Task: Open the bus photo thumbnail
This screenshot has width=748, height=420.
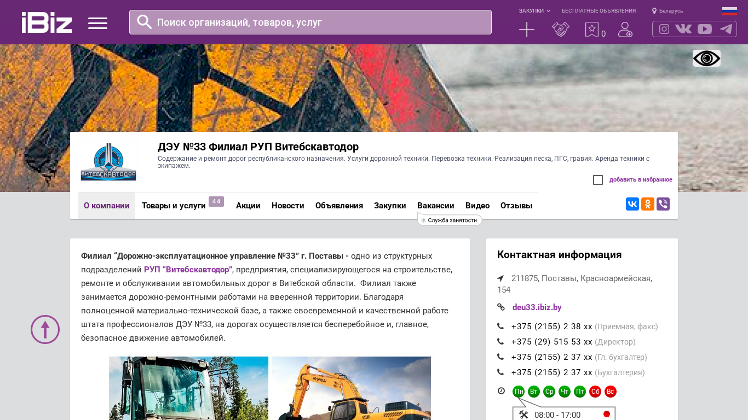Action: (188, 388)
